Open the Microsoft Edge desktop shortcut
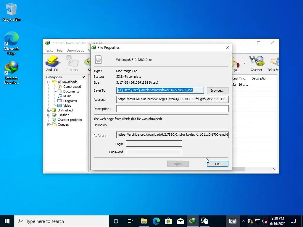 [12, 43]
